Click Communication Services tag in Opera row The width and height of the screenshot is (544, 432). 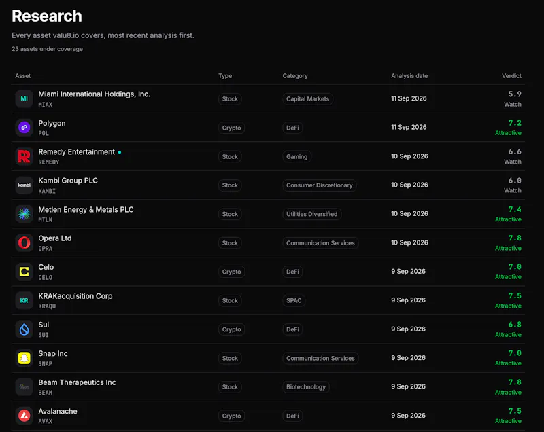point(320,243)
